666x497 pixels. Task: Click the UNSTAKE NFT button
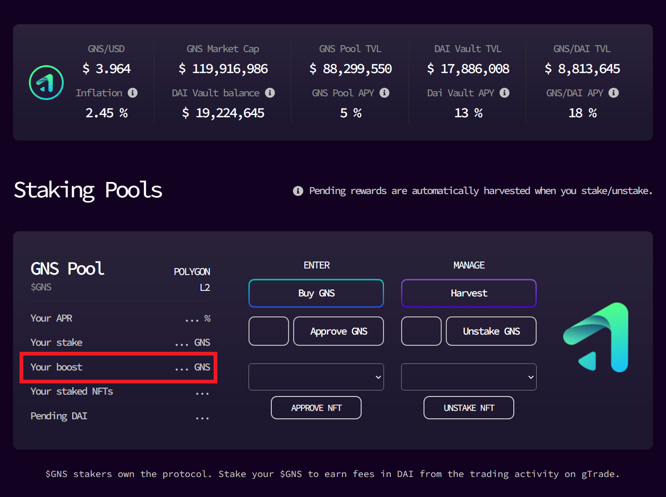click(469, 408)
